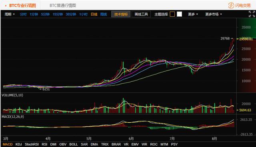Select the MACD indicator tab

tap(8, 144)
